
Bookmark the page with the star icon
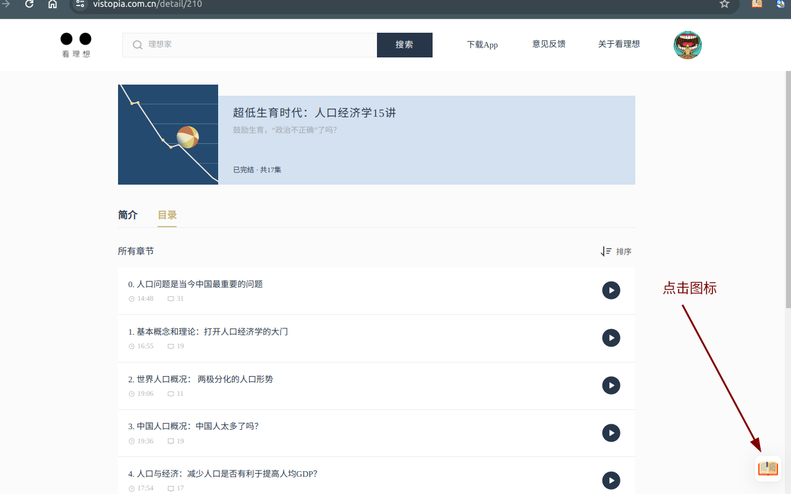coord(724,4)
